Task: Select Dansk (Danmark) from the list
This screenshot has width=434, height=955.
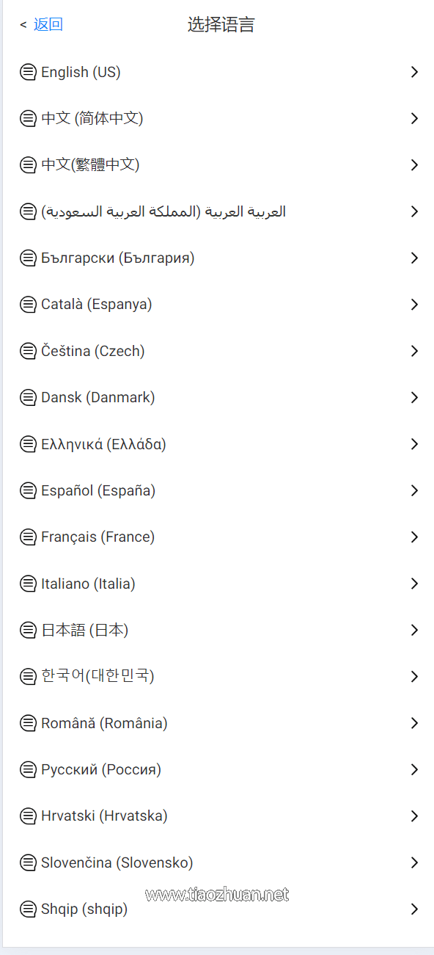Action: tap(217, 397)
